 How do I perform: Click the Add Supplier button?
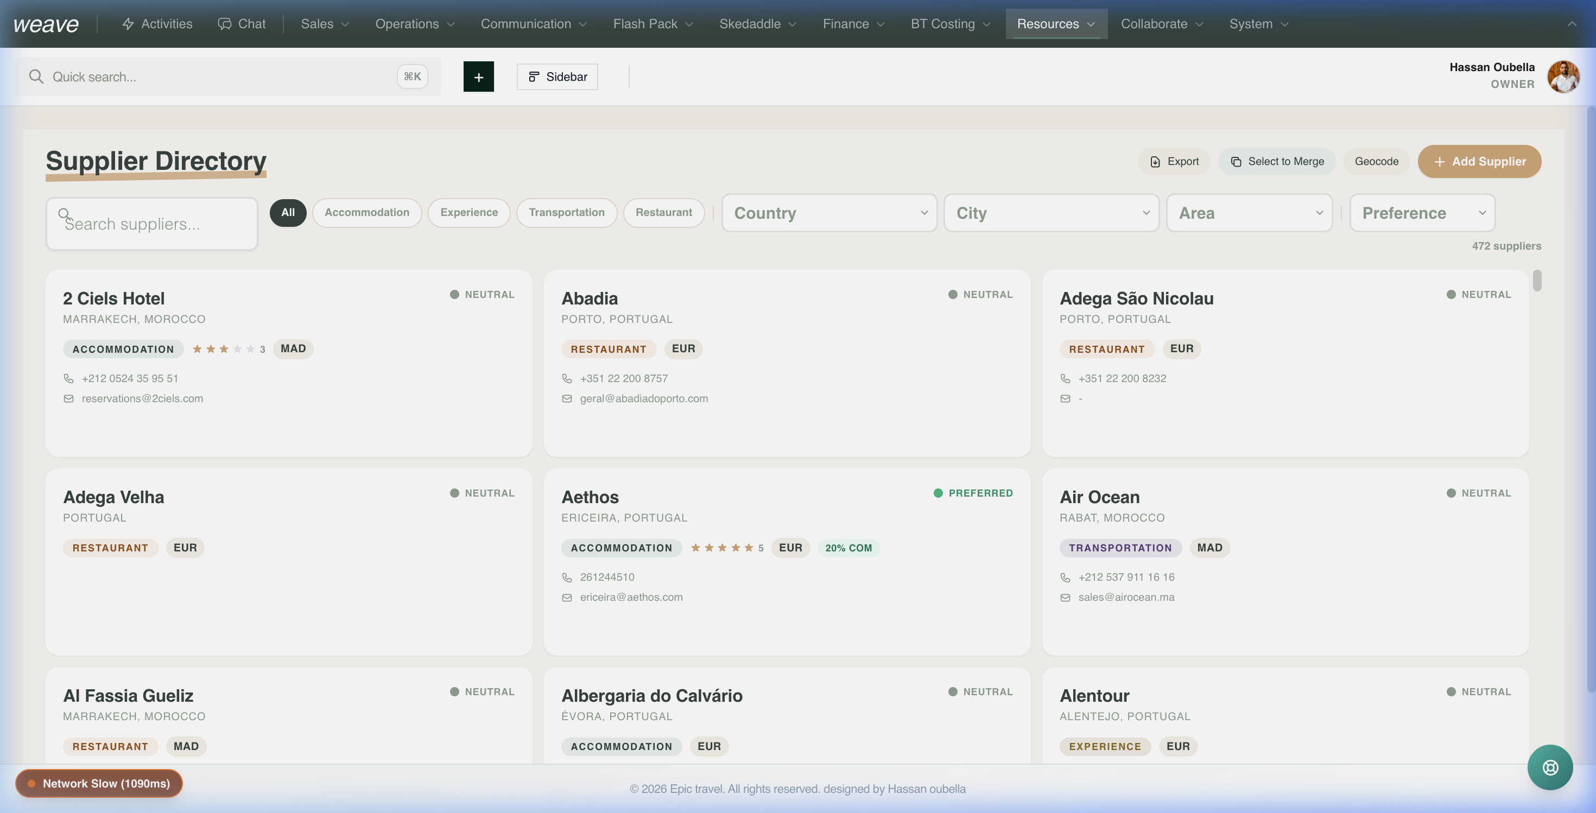click(x=1479, y=162)
